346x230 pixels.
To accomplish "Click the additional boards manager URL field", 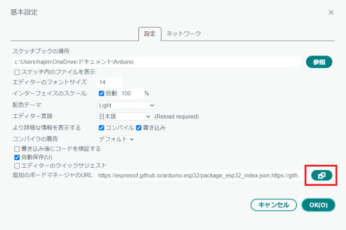I will (x=201, y=176).
